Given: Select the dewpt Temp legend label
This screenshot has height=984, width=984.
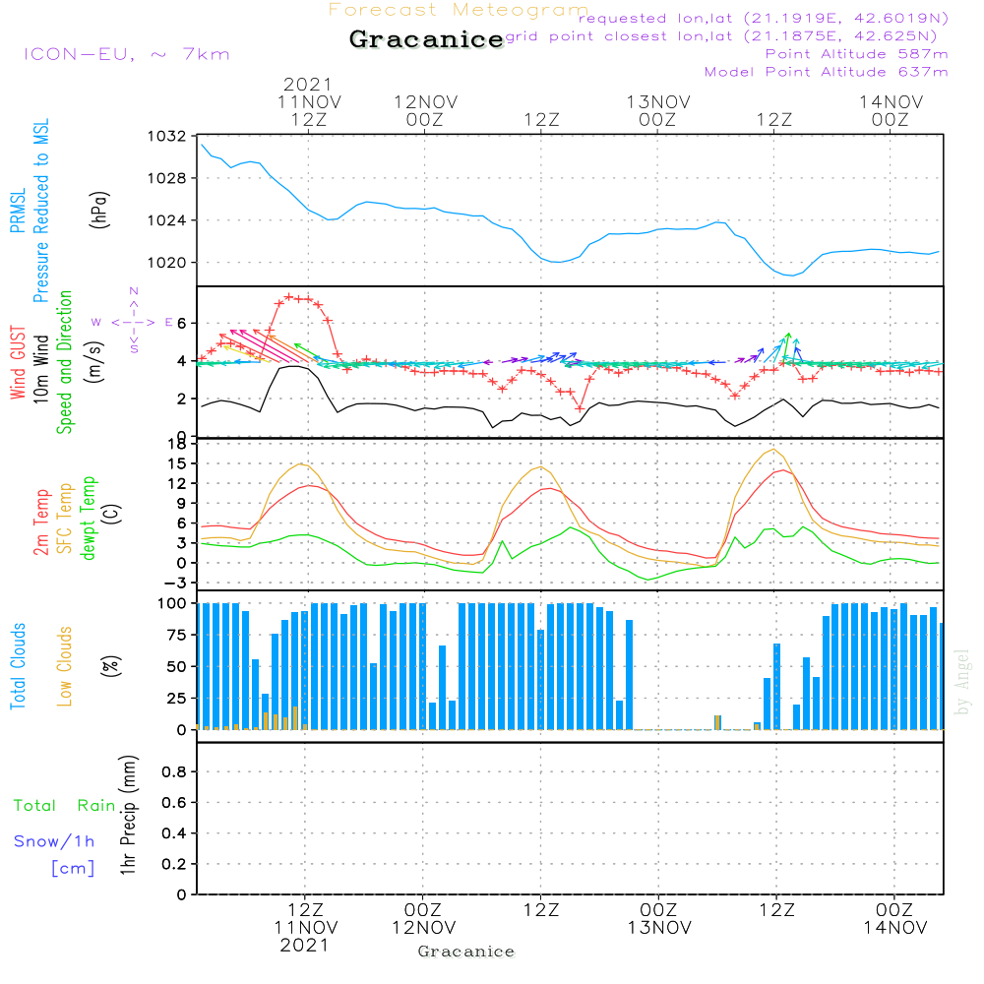Looking at the screenshot, I should [x=89, y=518].
